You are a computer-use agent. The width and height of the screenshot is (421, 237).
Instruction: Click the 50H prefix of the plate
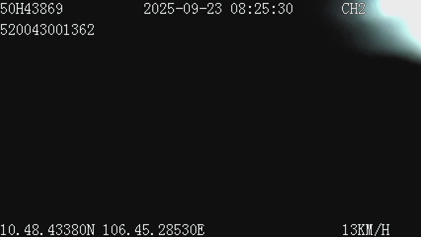point(12,9)
